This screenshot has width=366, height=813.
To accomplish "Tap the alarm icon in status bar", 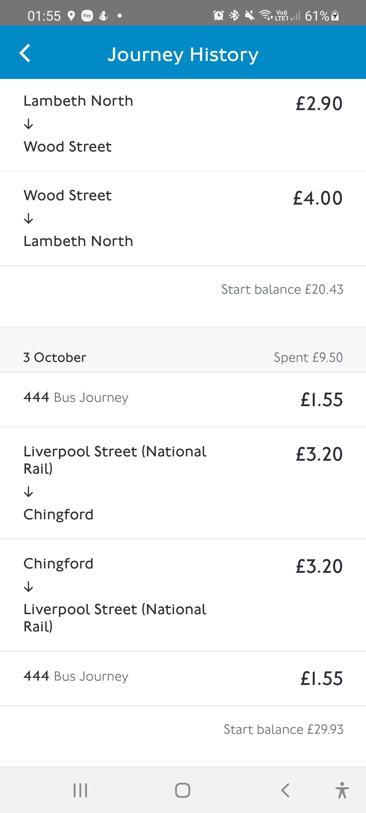I will click(218, 16).
